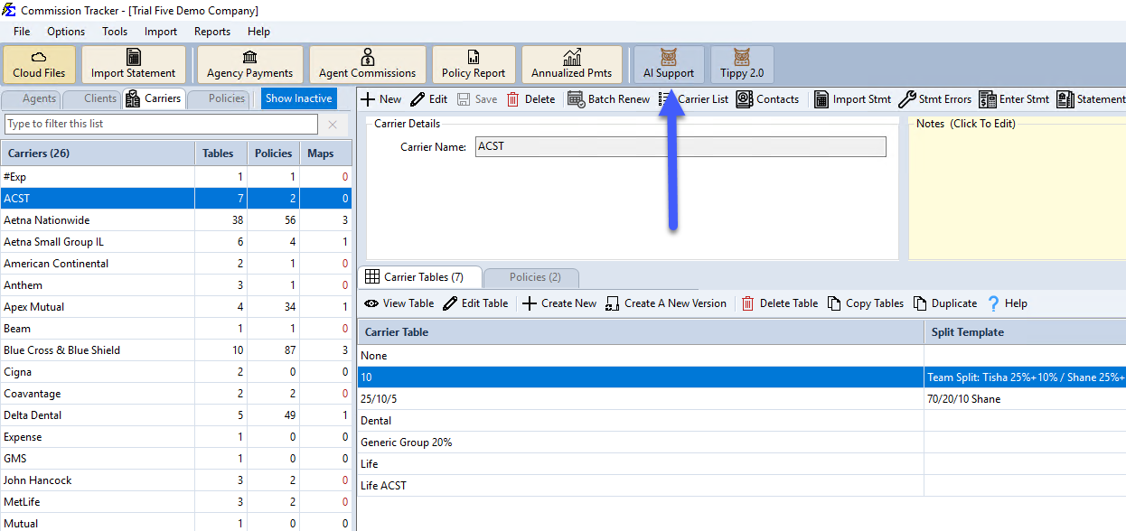The height and width of the screenshot is (531, 1126).
Task: Open Cloud Files from the toolbar
Action: coord(40,64)
